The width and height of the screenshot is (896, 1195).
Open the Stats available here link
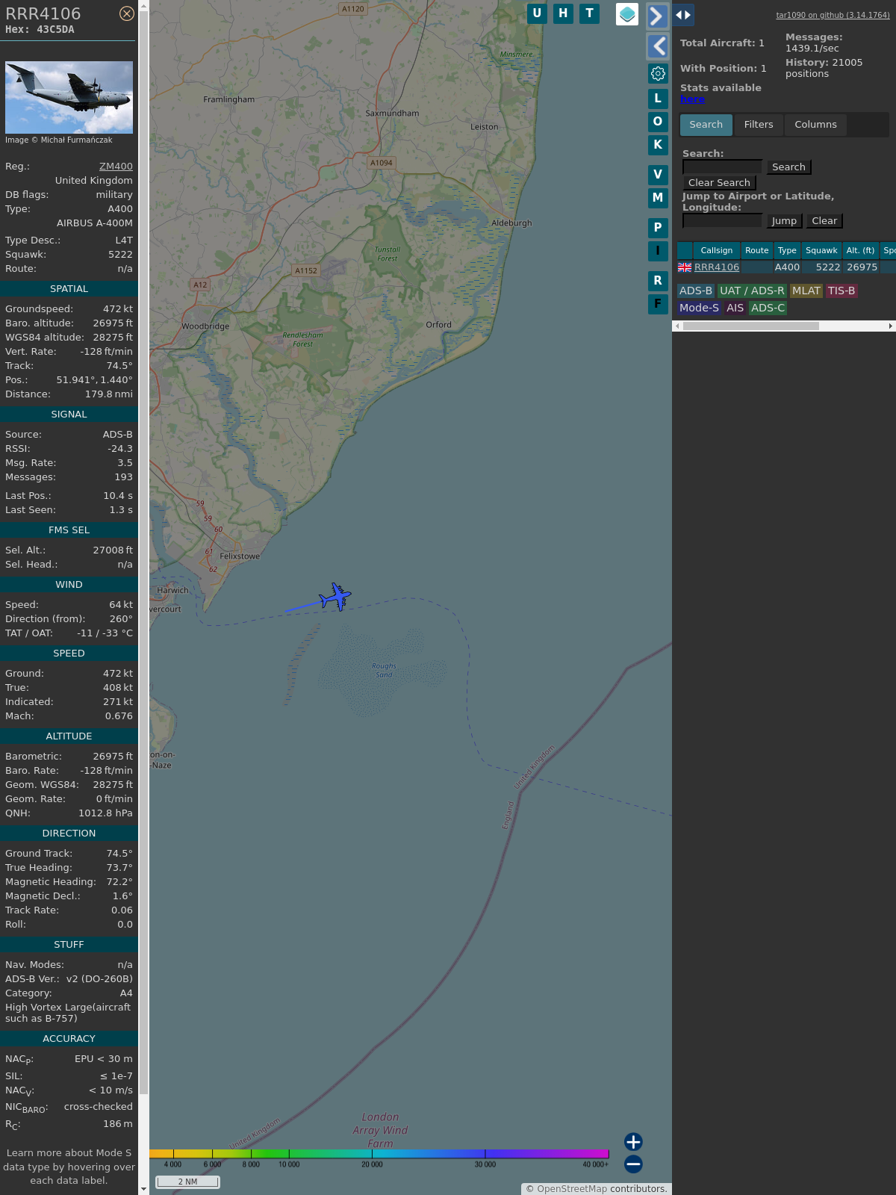[x=692, y=99]
